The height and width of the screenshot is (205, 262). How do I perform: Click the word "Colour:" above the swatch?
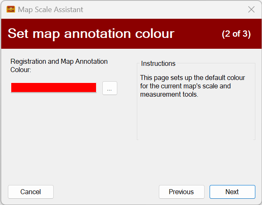21,70
